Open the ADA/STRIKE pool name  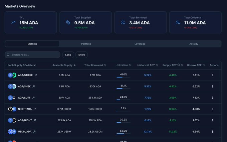(25, 75)
